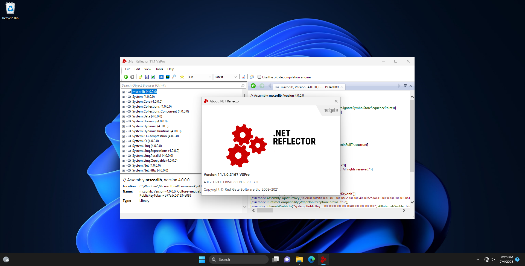The height and width of the screenshot is (266, 525).
Task: Enable 'Use the old decompilation engine' checkbox
Action: [x=259, y=77]
